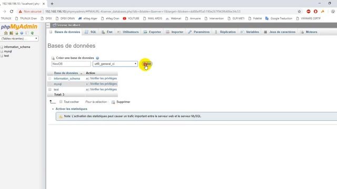337x189 pixels.
Task: Select mysql in the sidebar tree
Action: pyautogui.click(x=8, y=51)
